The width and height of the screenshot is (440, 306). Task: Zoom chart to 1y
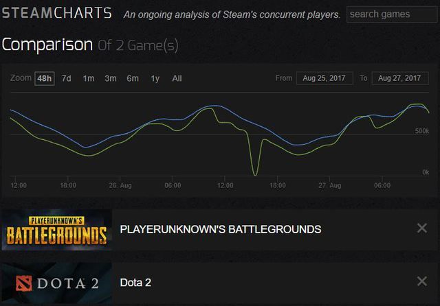(155, 78)
